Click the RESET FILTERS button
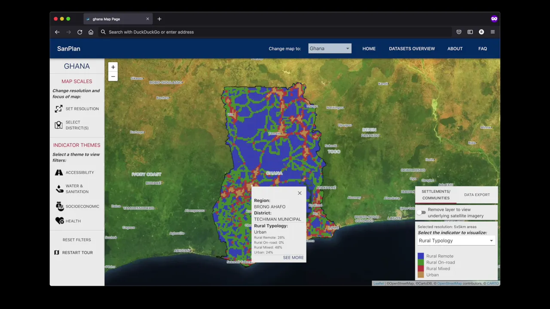550x309 pixels. coord(77,240)
